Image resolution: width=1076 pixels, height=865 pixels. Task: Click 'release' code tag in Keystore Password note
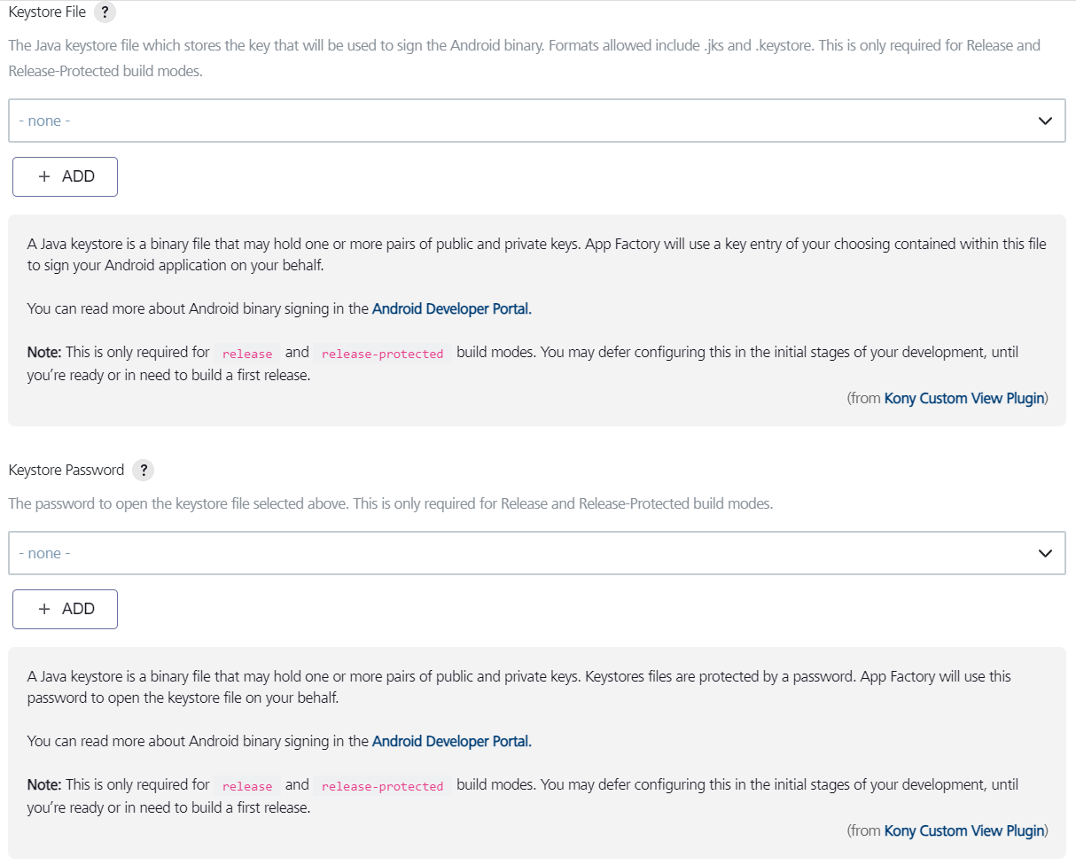[x=247, y=786]
